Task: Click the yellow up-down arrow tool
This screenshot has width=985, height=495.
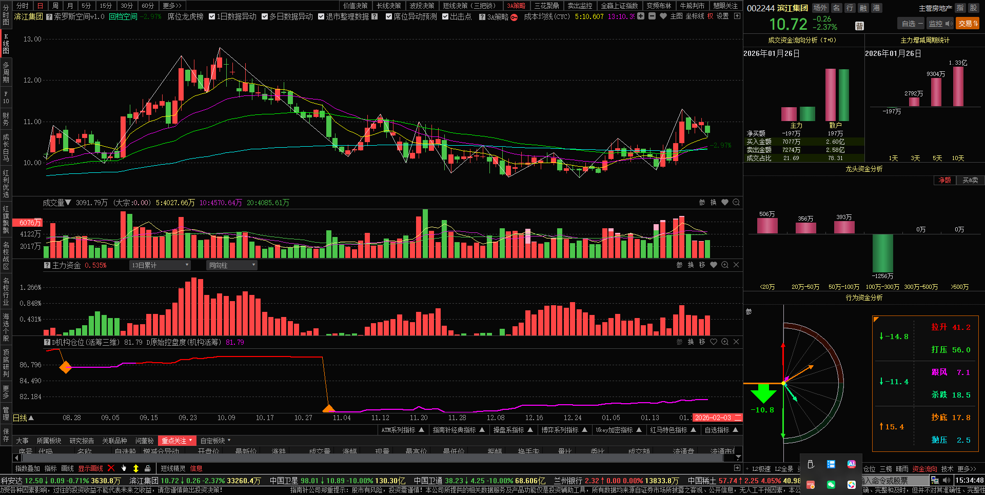Action: (136, 468)
